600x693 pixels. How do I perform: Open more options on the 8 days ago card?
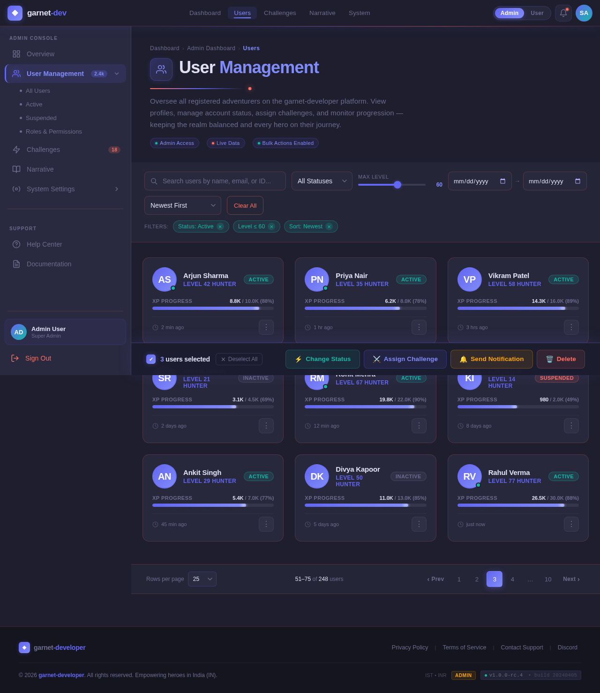pyautogui.click(x=571, y=426)
